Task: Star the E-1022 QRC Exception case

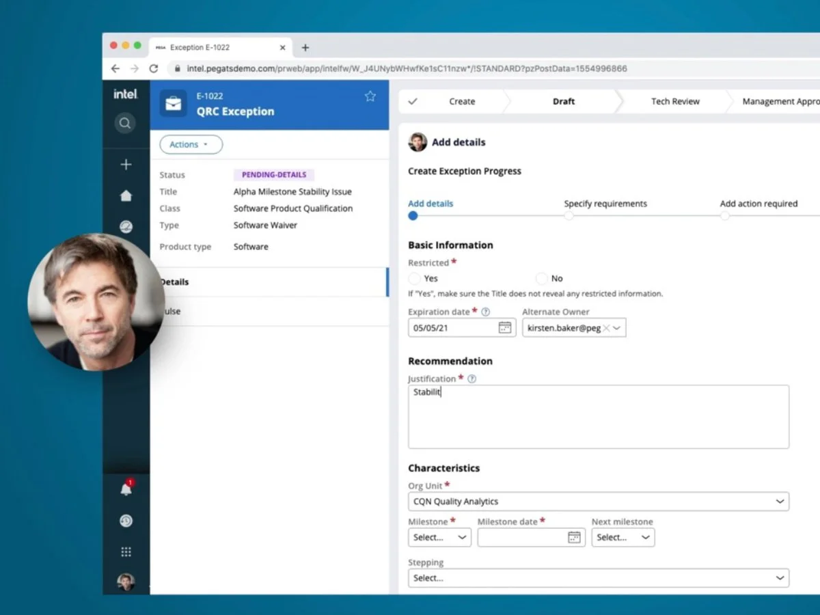Action: point(370,96)
